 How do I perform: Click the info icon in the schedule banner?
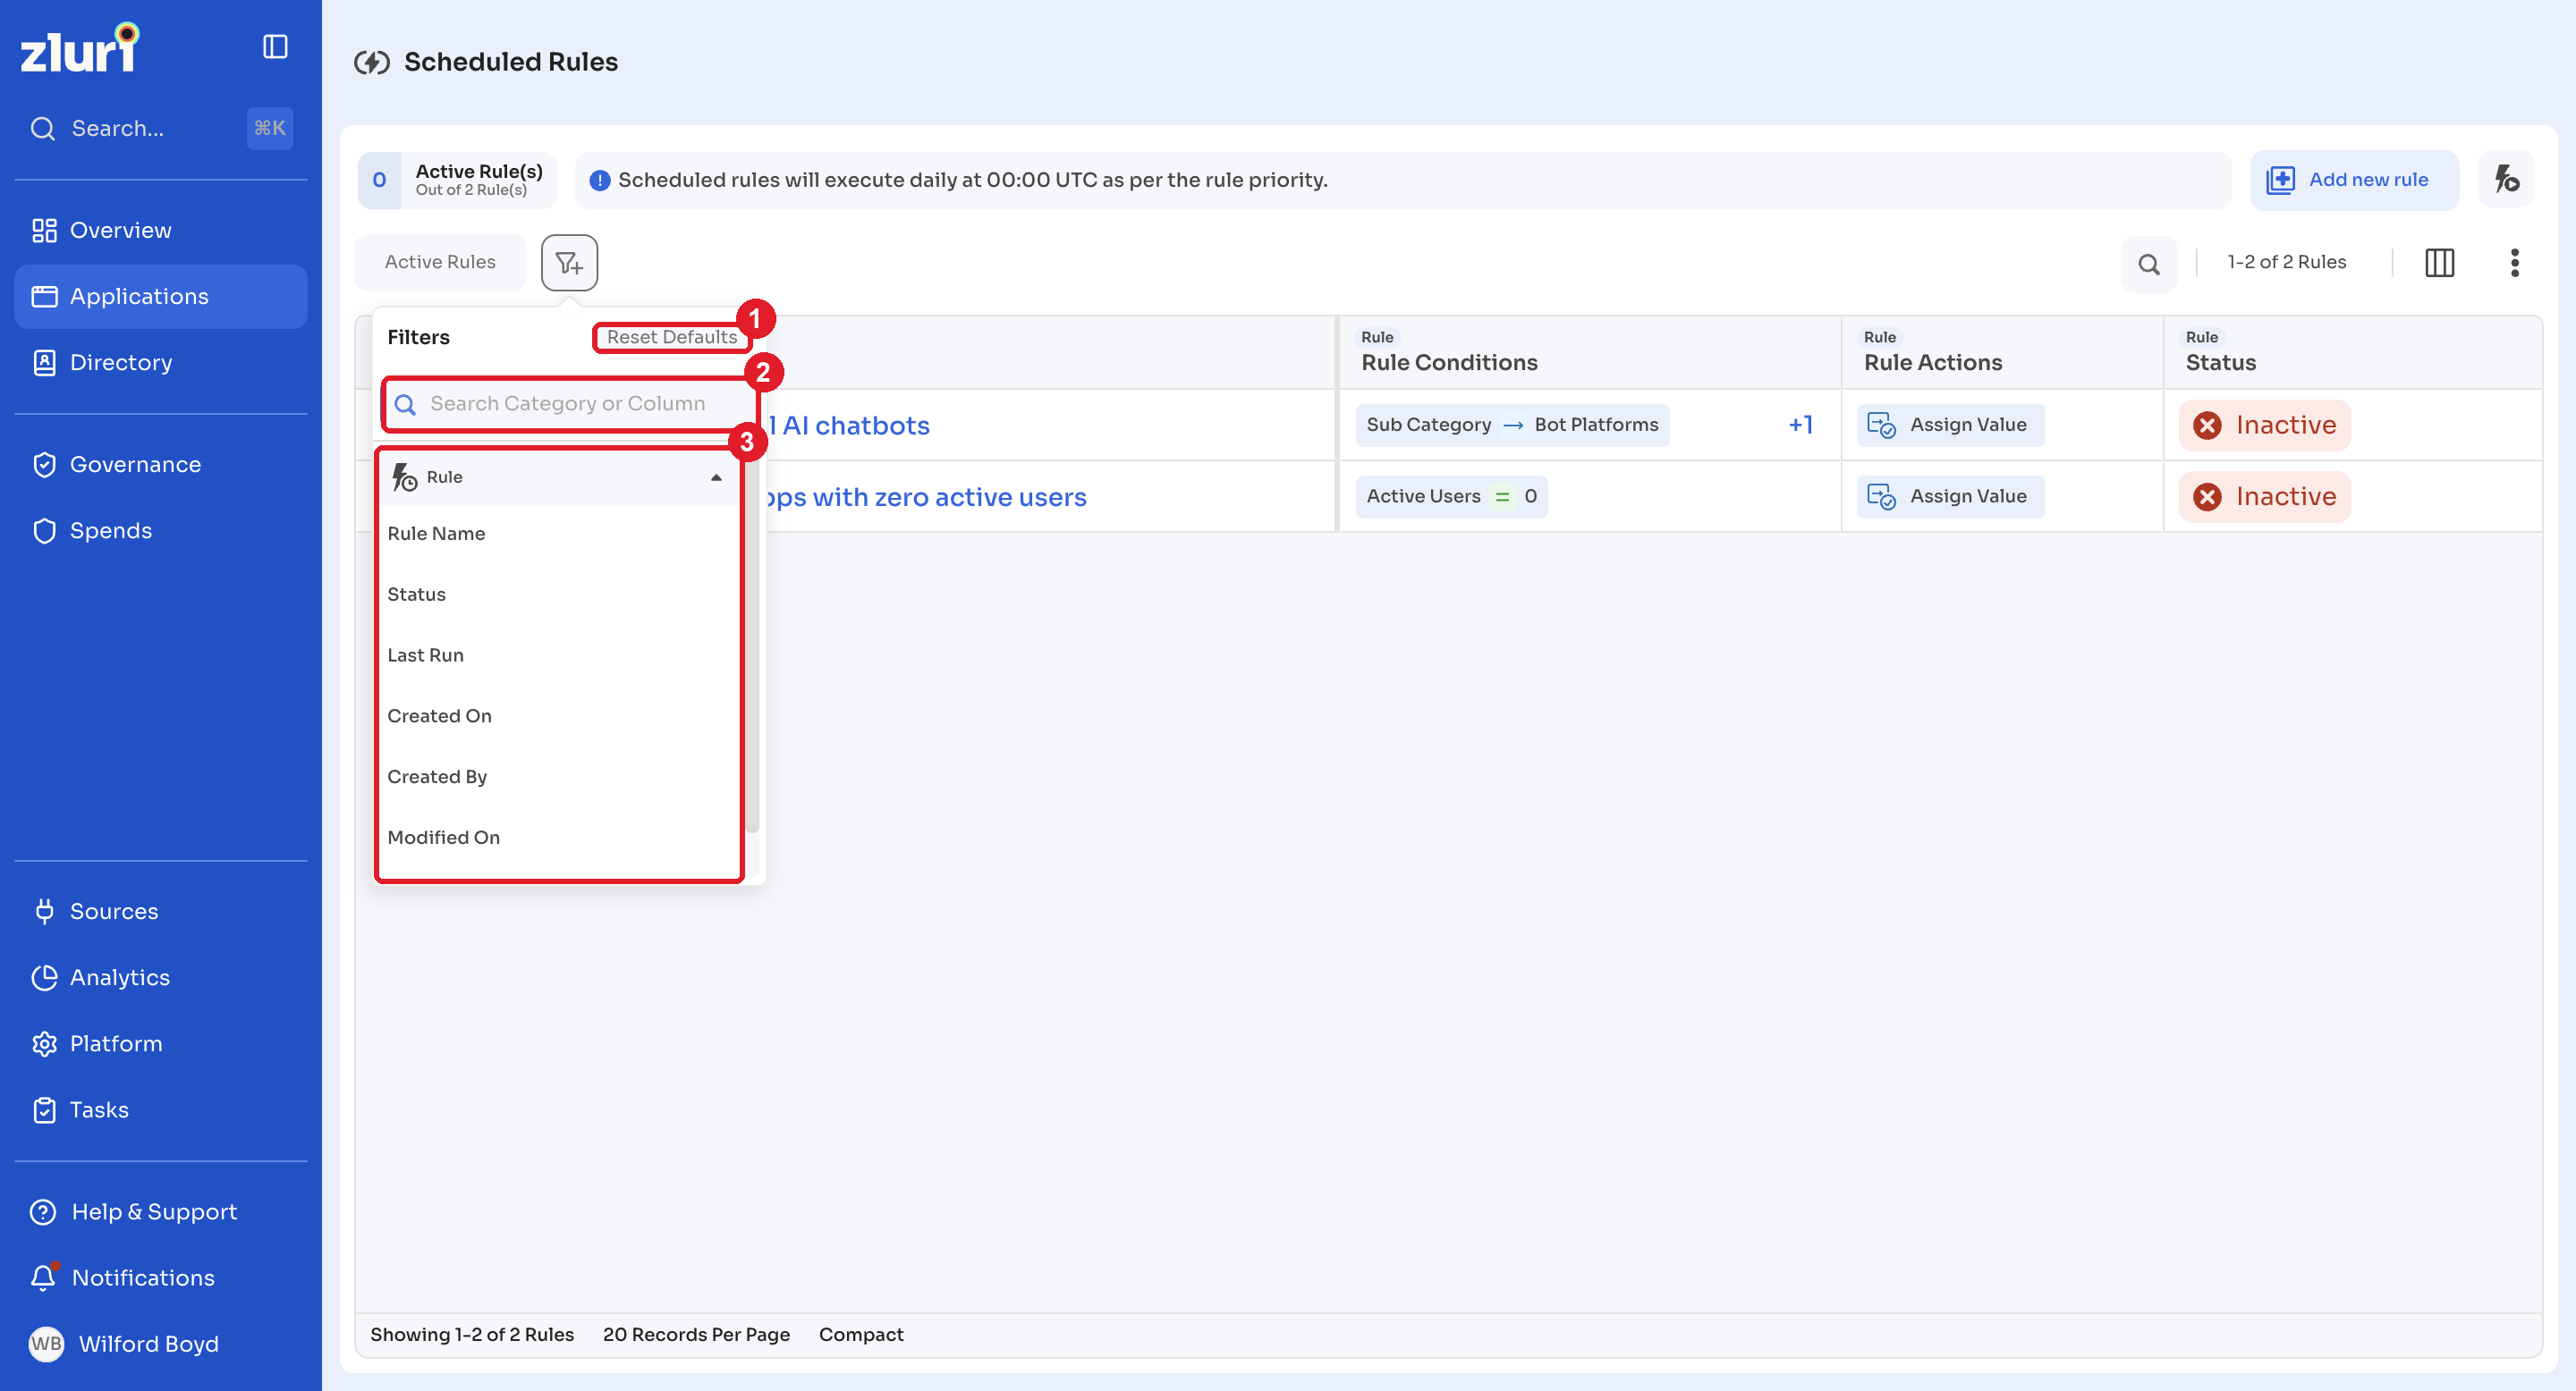(x=599, y=181)
